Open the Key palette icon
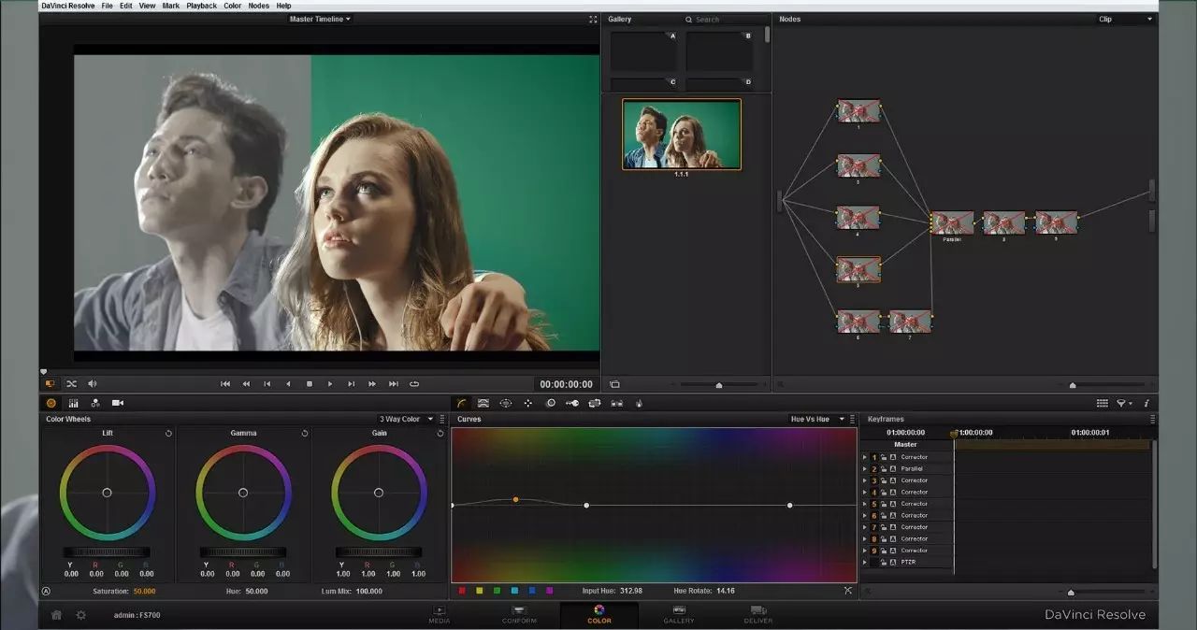The width and height of the screenshot is (1197, 630). pos(570,403)
